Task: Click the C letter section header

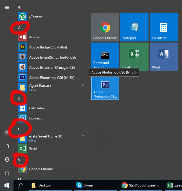Action: [x=19, y=98]
